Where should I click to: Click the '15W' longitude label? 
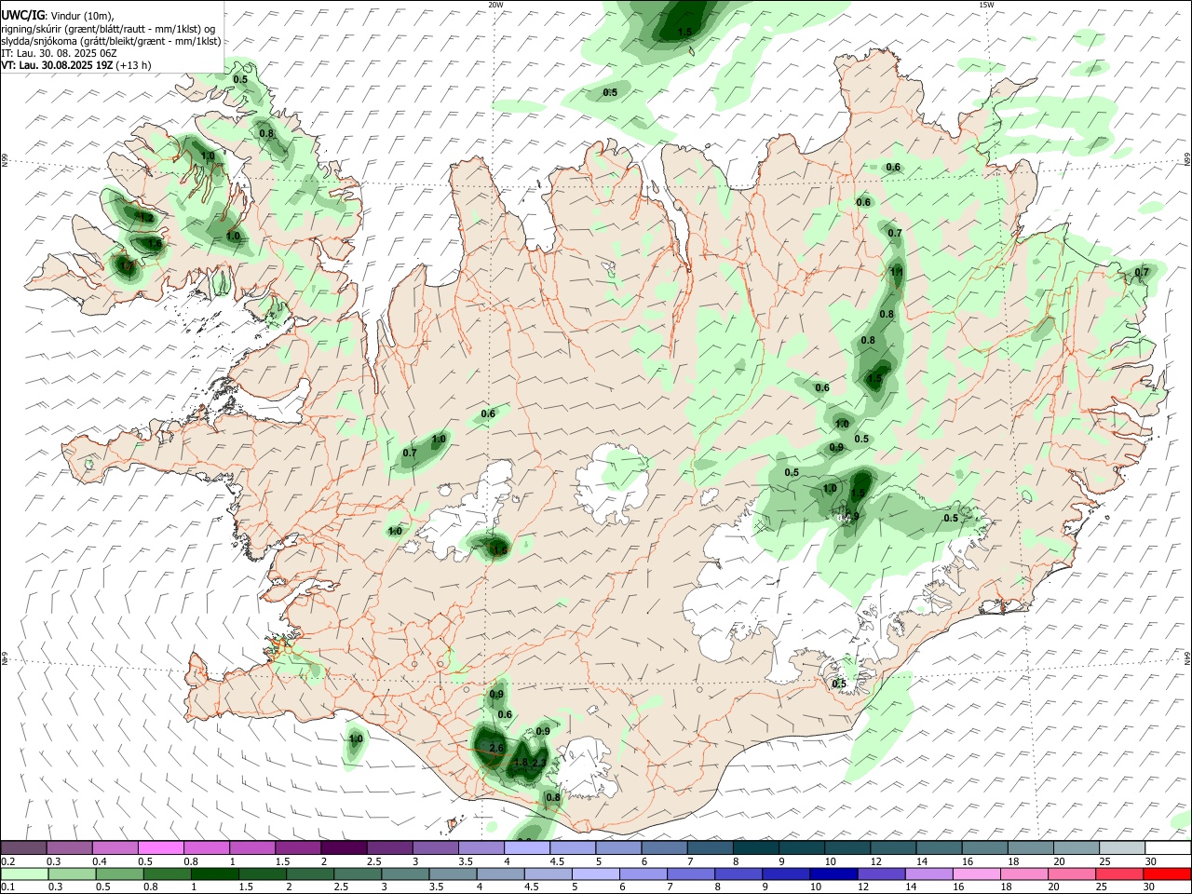coord(986,5)
